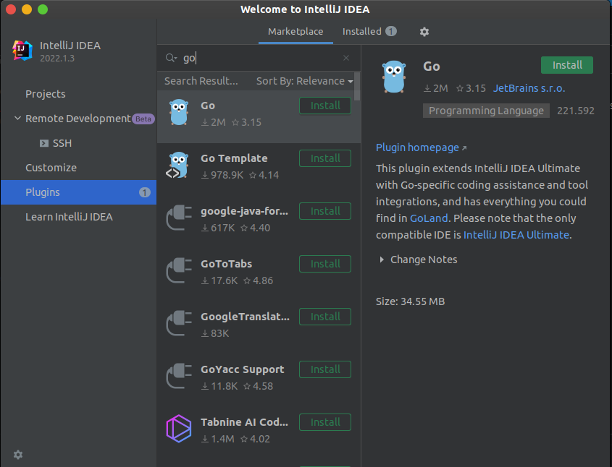Click the search magnifier history icon
Viewport: 612px width, 467px height.
pos(171,59)
